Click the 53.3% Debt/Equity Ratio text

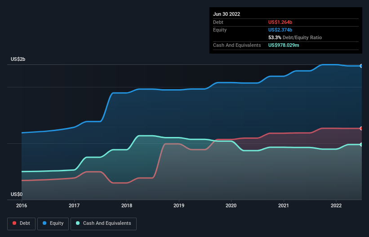(295, 37)
